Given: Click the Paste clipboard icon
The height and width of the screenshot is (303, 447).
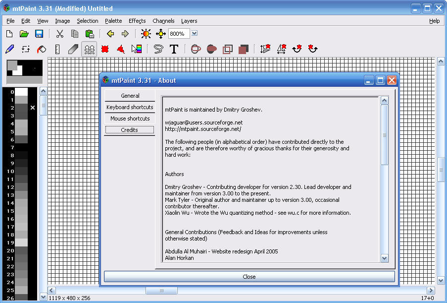Looking at the screenshot, I should pos(90,34).
